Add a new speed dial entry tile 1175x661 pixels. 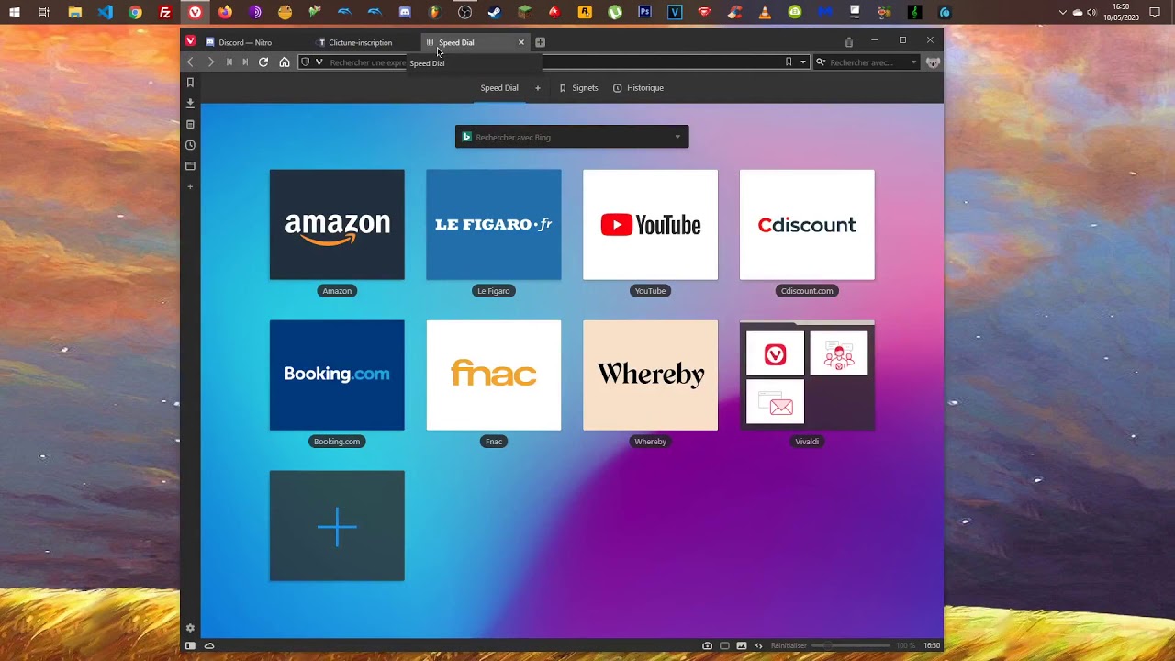point(337,526)
